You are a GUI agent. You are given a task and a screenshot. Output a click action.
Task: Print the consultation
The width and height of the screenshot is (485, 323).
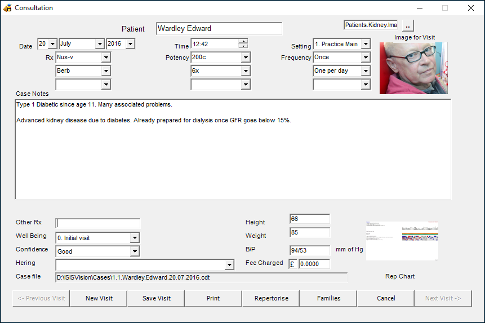(x=213, y=298)
